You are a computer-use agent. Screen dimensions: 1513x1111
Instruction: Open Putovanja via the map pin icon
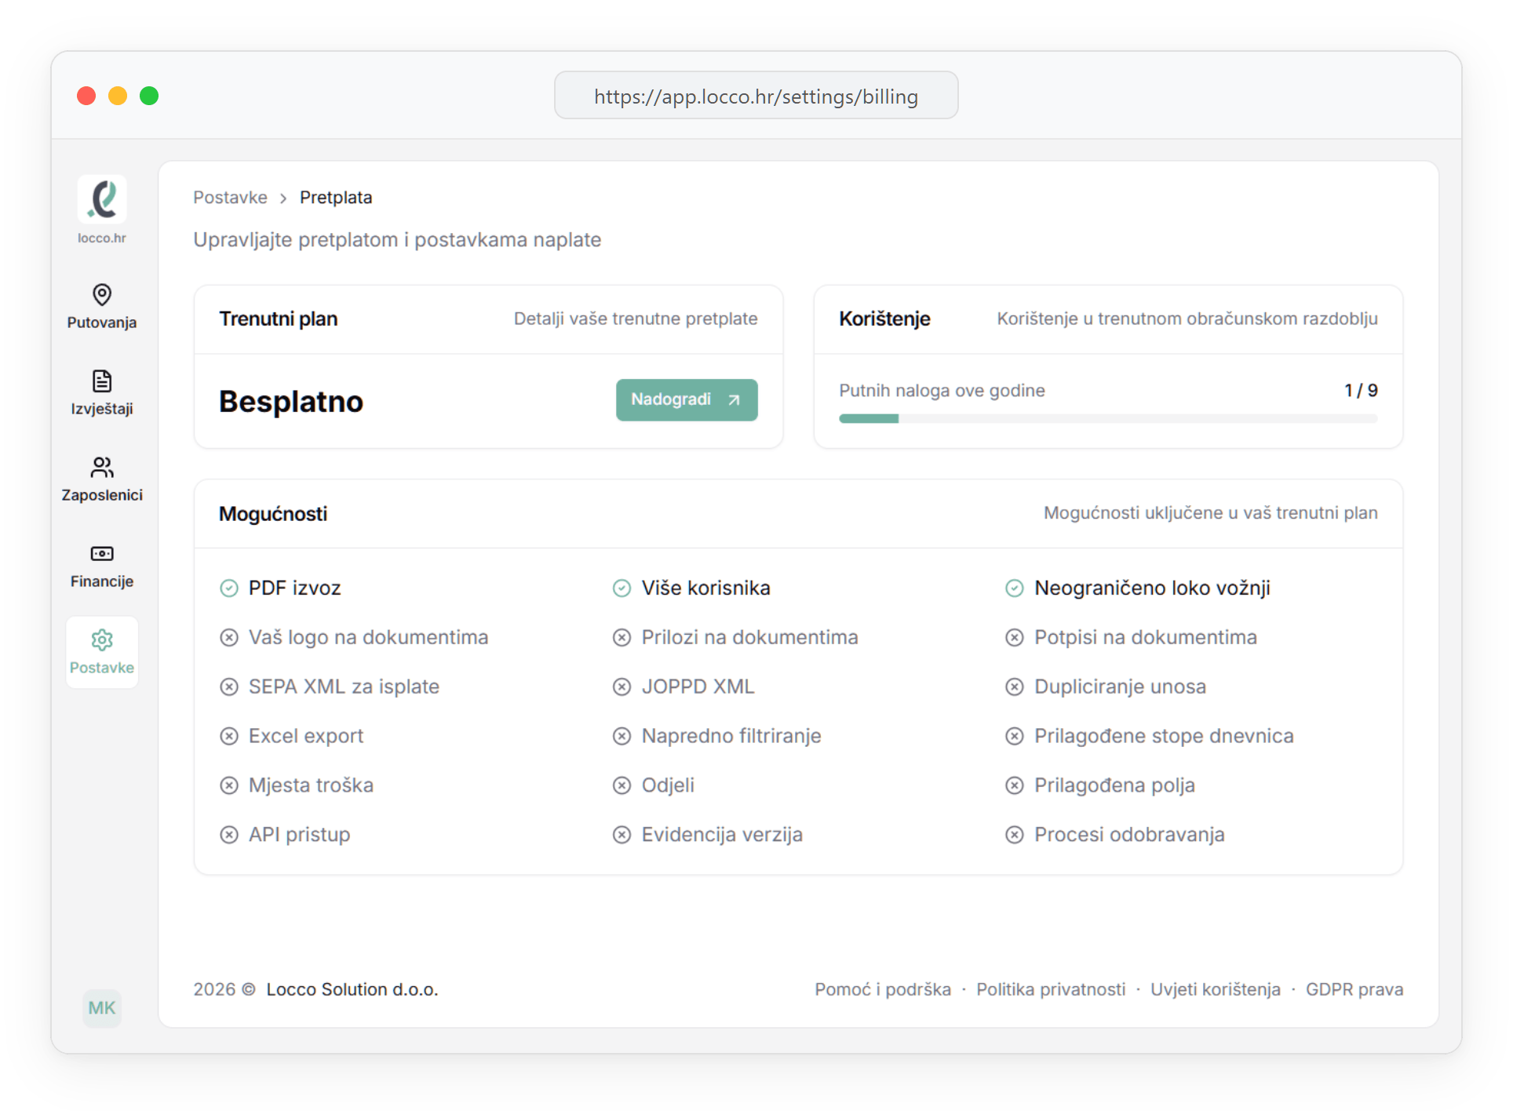pyautogui.click(x=102, y=294)
